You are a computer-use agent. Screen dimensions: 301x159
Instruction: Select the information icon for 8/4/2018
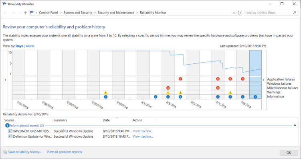(180, 97)
